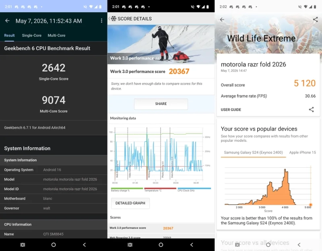The height and width of the screenshot is (251, 322).
Task: Tap share icon beside USER GUIDE
Action: [311, 110]
